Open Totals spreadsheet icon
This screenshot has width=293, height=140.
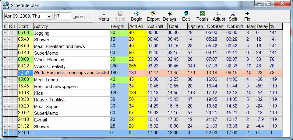click(202, 14)
